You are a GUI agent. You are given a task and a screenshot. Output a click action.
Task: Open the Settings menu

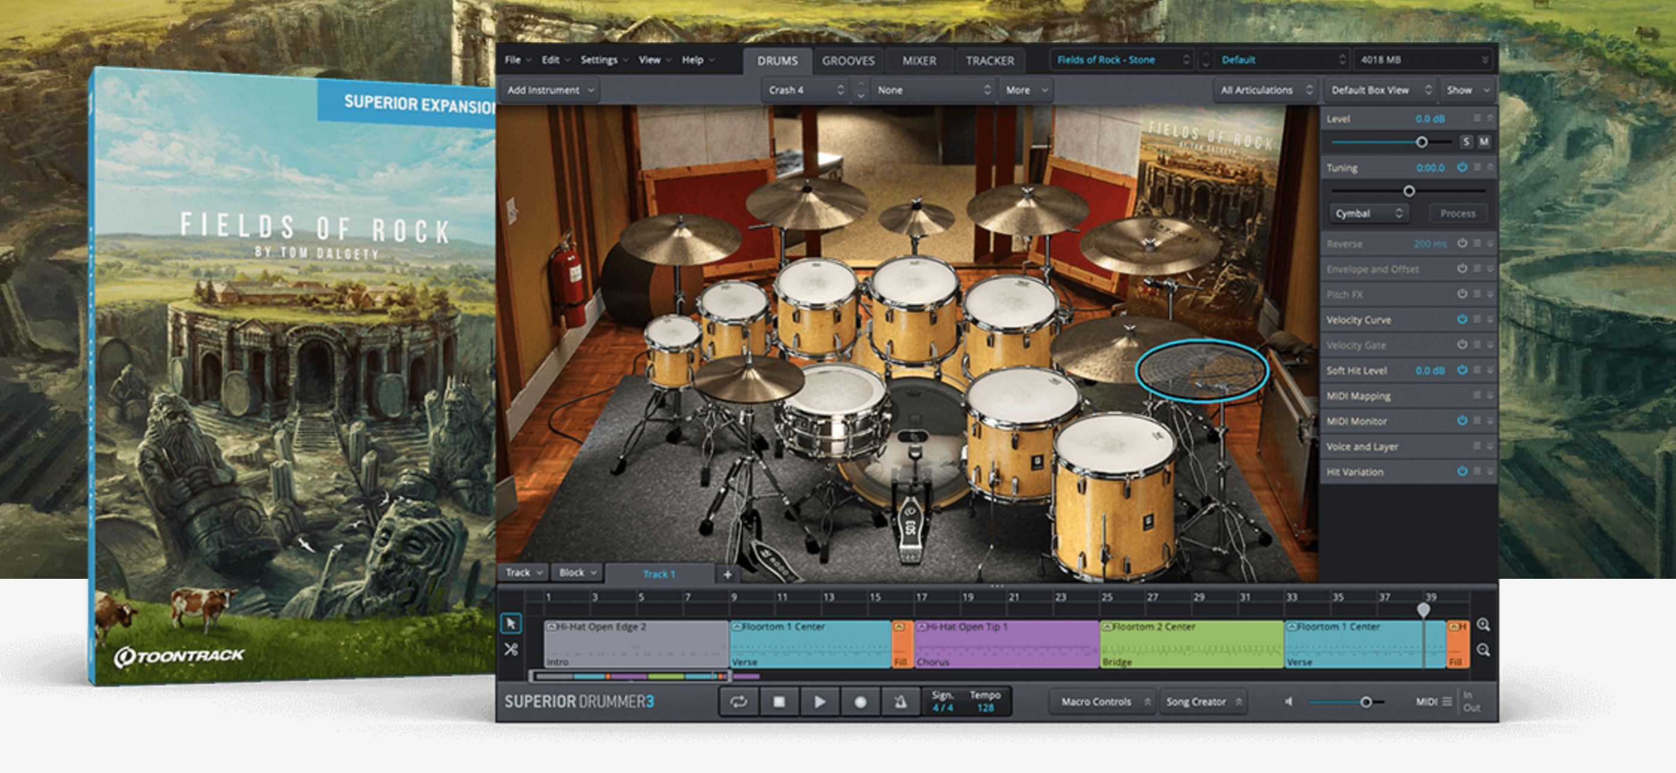coord(604,60)
